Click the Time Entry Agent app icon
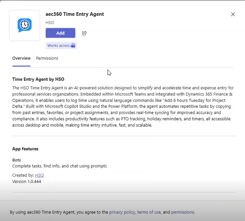Image resolution: width=245 pixels, height=221 pixels. click(x=25, y=25)
